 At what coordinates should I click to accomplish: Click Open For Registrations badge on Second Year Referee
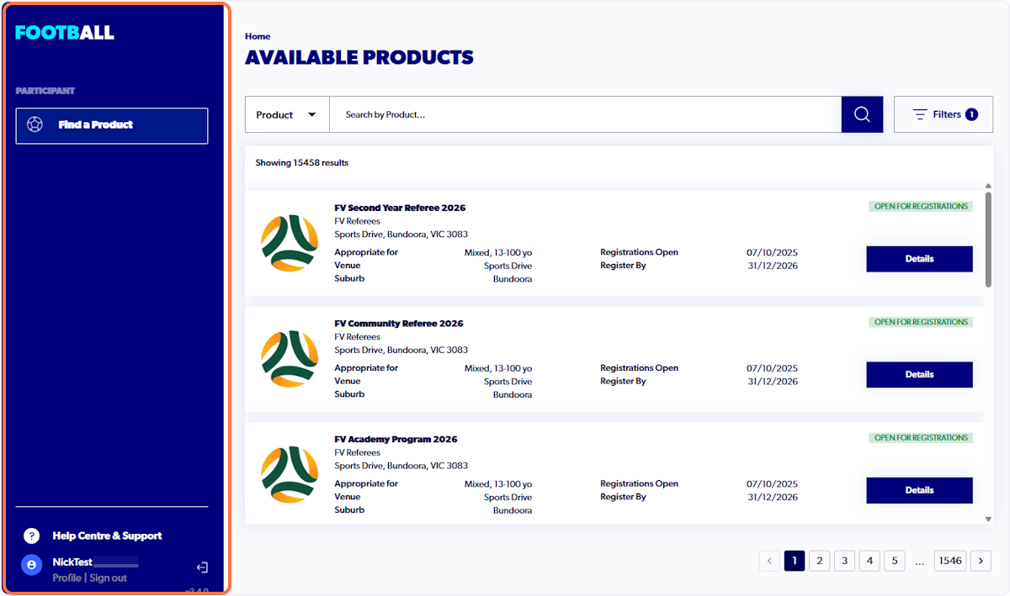(921, 207)
